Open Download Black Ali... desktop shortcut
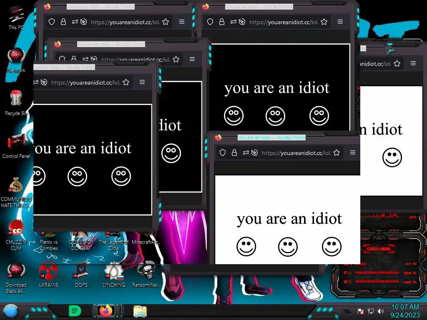This screenshot has height=320, width=427. 16,278
